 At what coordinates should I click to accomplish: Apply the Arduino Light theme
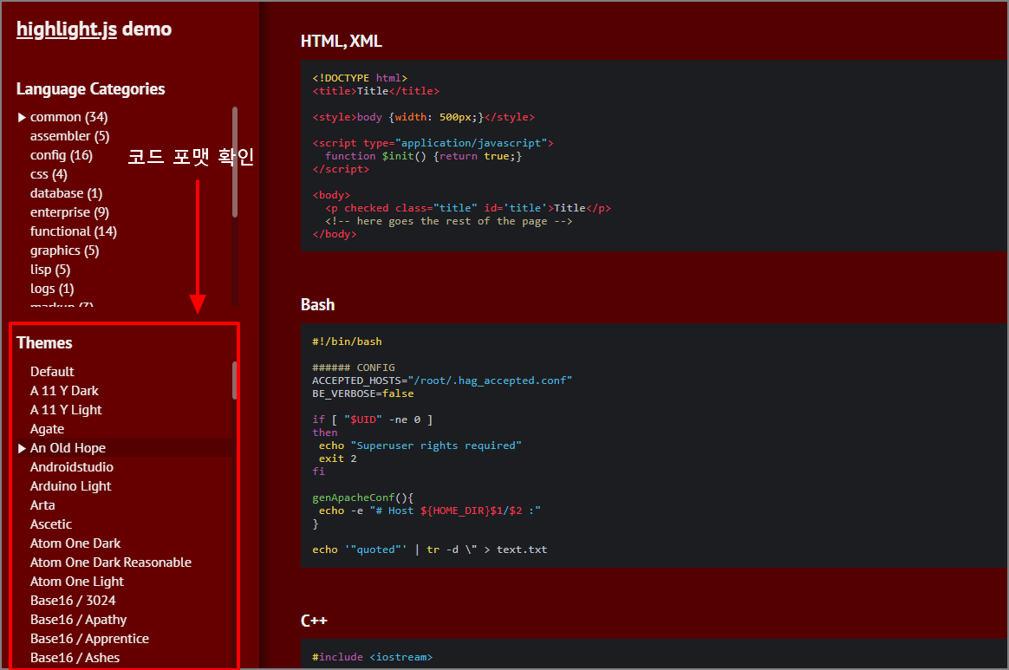point(71,486)
